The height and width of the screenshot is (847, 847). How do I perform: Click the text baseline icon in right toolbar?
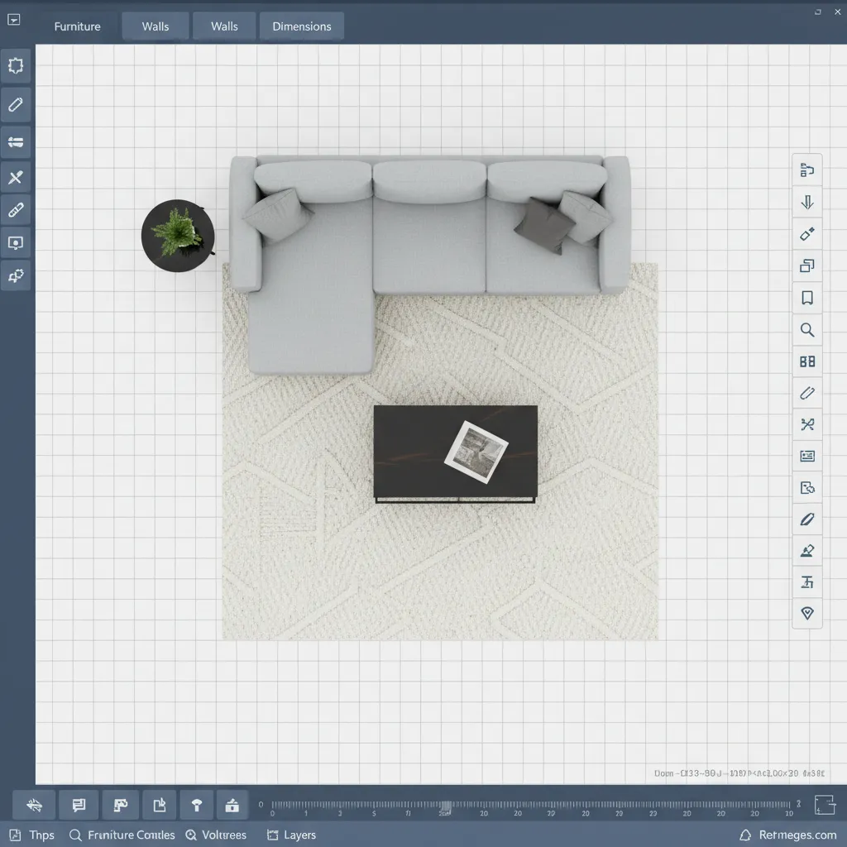click(x=807, y=582)
